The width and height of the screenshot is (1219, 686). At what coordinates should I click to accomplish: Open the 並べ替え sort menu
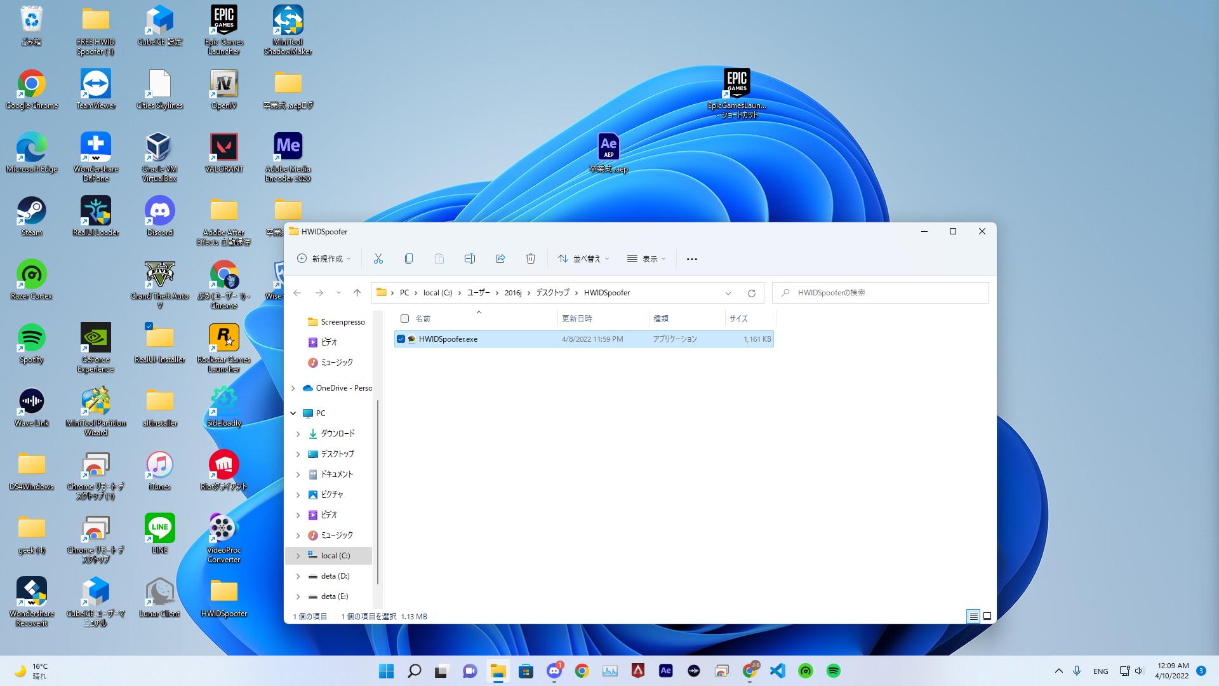point(583,259)
